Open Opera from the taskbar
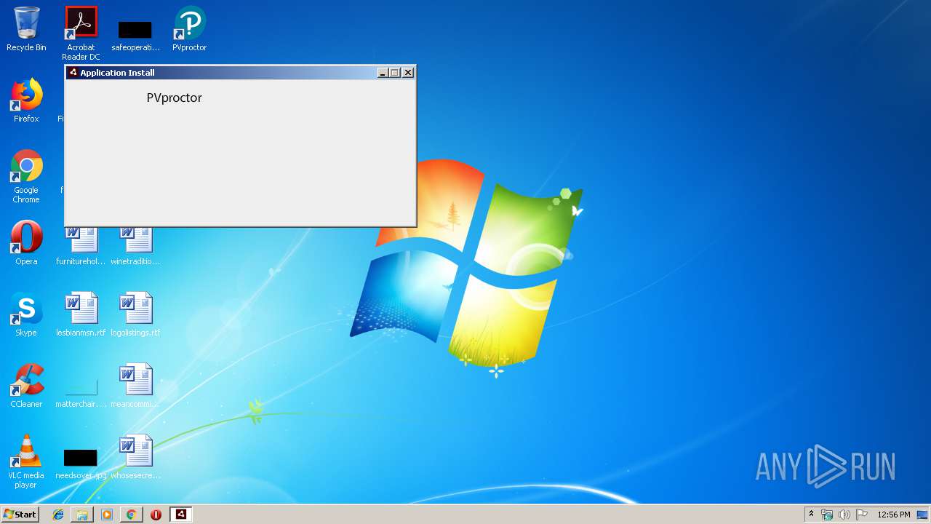Screen dimensions: 931x524 pyautogui.click(x=156, y=515)
